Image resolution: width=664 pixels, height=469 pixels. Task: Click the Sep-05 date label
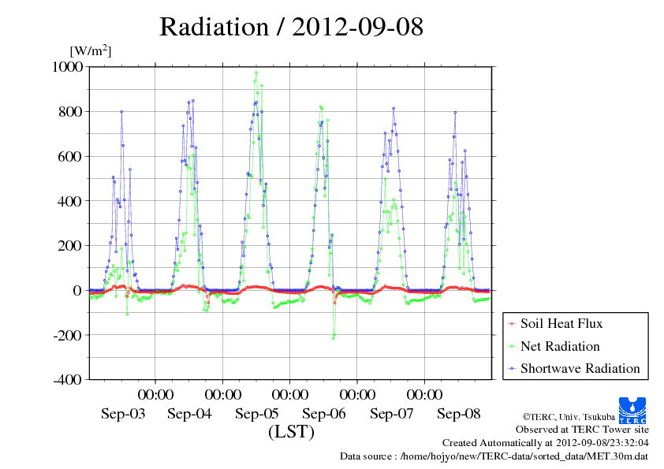[x=256, y=414]
